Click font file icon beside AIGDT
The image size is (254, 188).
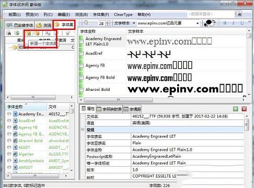tap(15, 147)
